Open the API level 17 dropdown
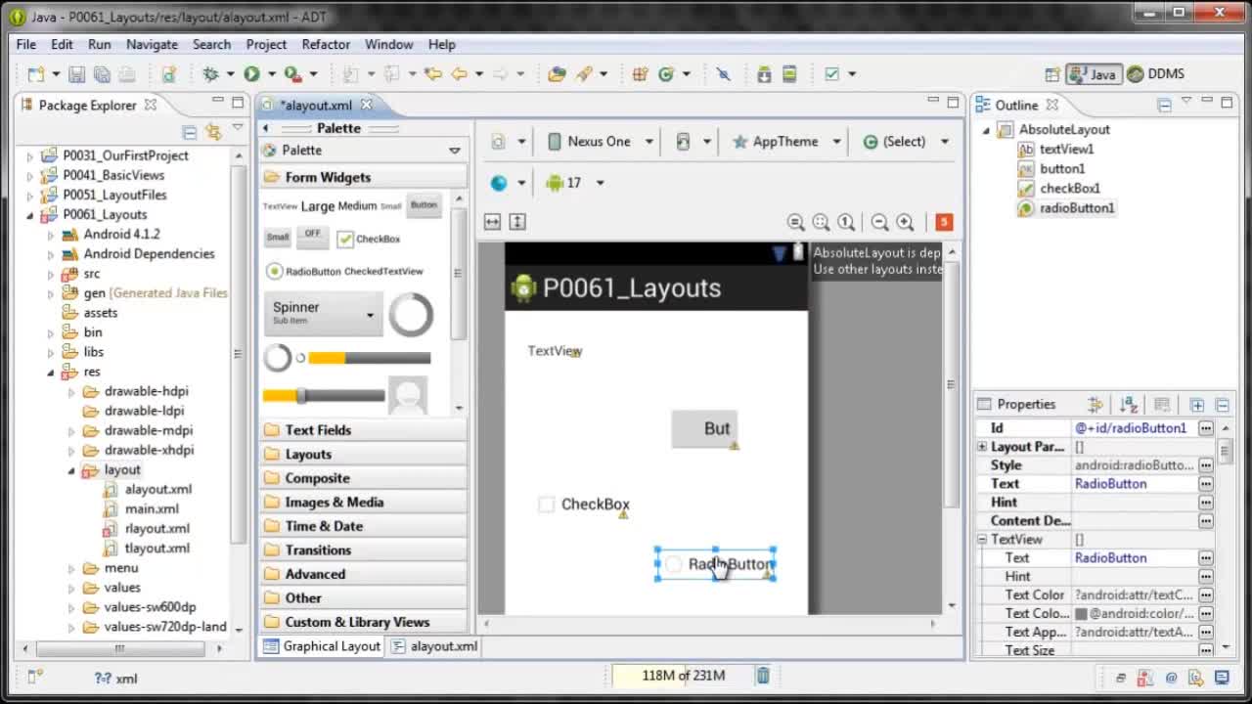Viewport: 1252px width, 704px height. click(574, 183)
